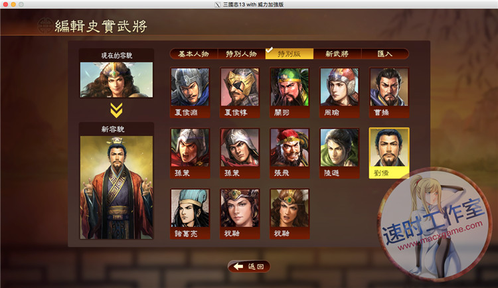Select the 張飛 portrait
The image size is (498, 288).
pos(290,153)
